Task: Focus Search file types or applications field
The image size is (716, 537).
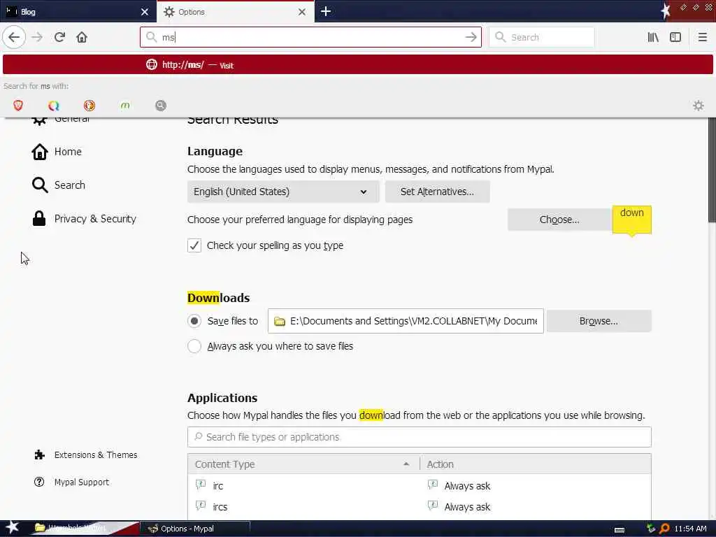Action: coord(420,437)
